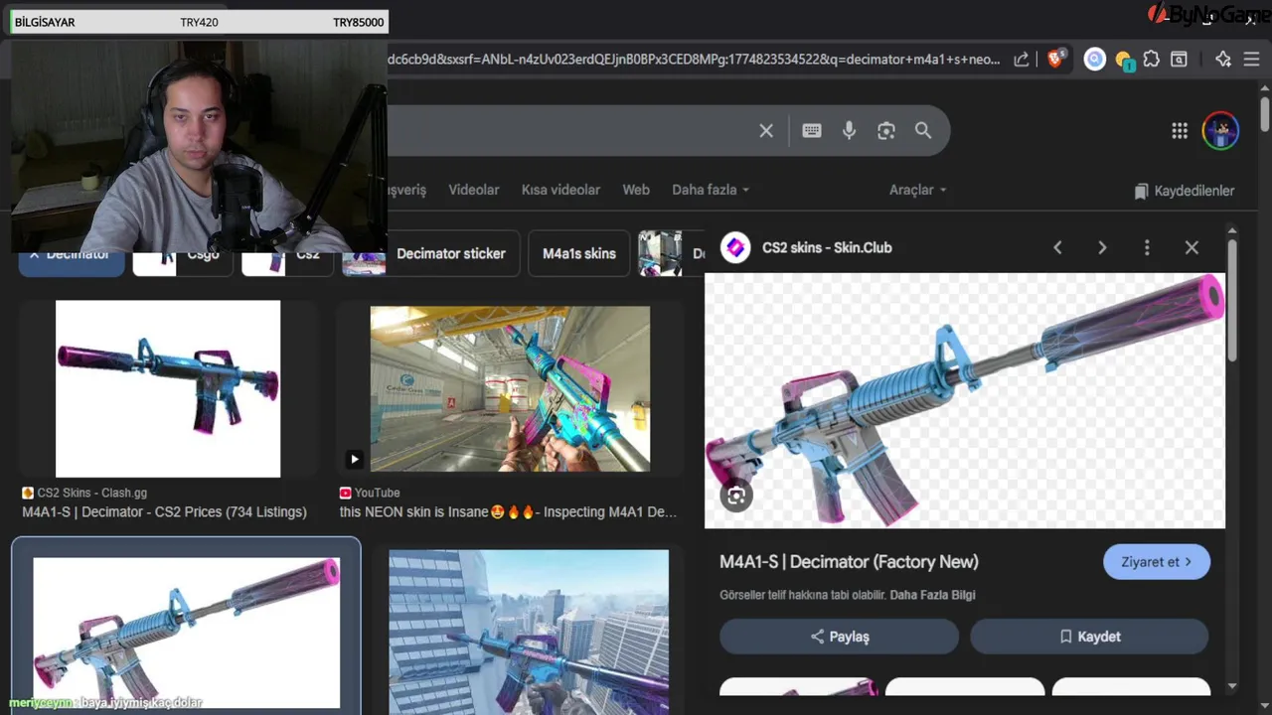Go to next image in preview panel
This screenshot has height=715, width=1272.
[1102, 247]
